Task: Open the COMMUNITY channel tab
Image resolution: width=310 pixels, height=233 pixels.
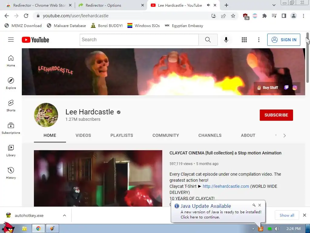Action: (x=166, y=135)
